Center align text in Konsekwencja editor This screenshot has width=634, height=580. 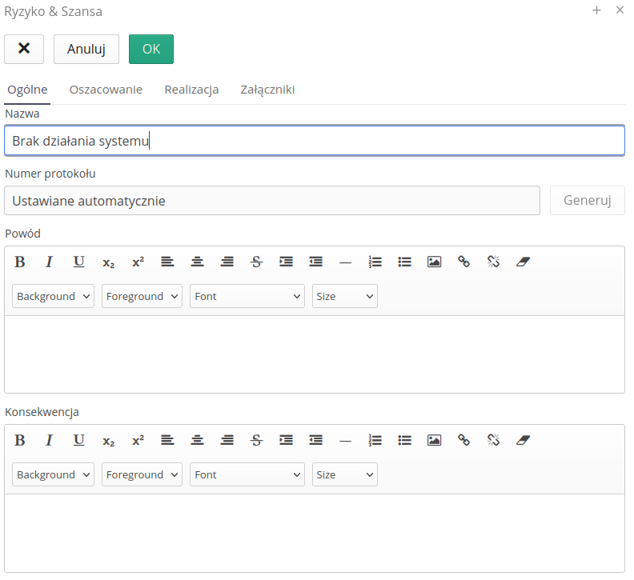197,440
